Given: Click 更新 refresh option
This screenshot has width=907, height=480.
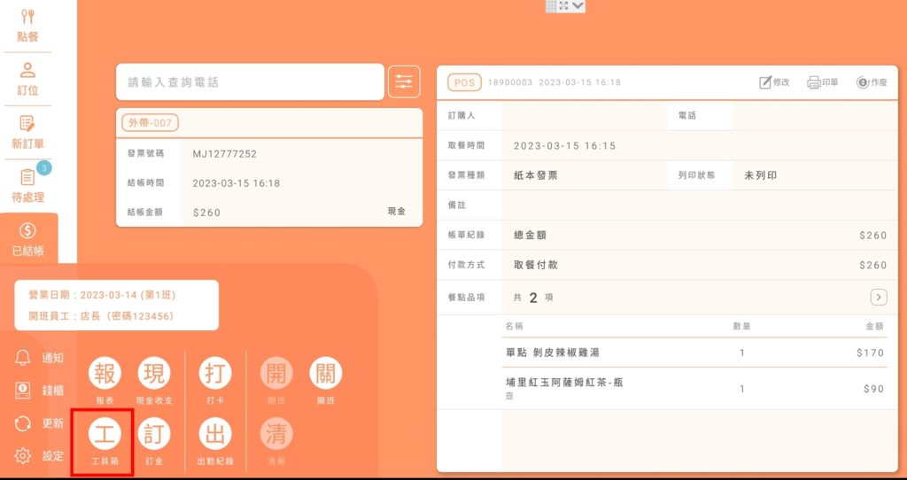Looking at the screenshot, I should [39, 423].
